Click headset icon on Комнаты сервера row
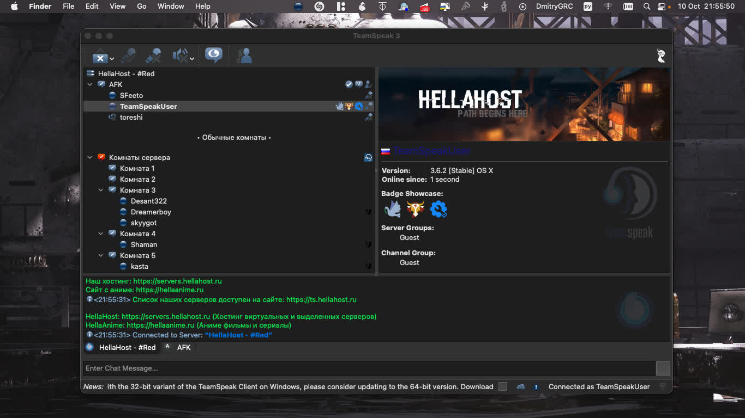 point(369,157)
